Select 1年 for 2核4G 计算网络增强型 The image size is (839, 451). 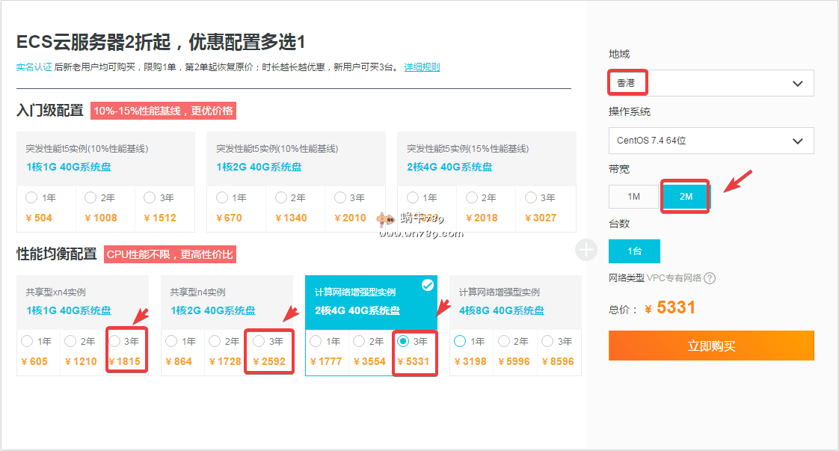pos(316,341)
